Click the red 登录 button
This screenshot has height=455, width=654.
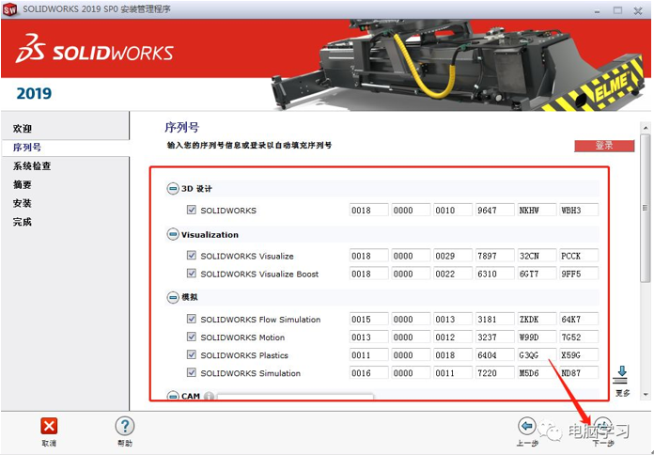[604, 146]
